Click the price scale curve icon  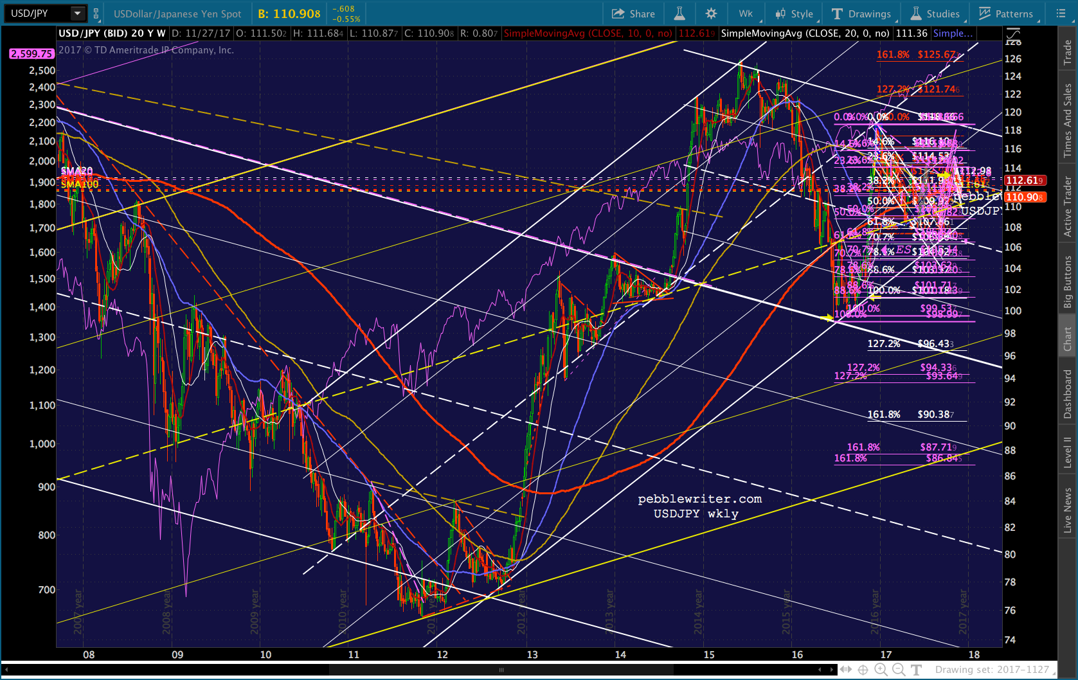pyautogui.click(x=1013, y=33)
